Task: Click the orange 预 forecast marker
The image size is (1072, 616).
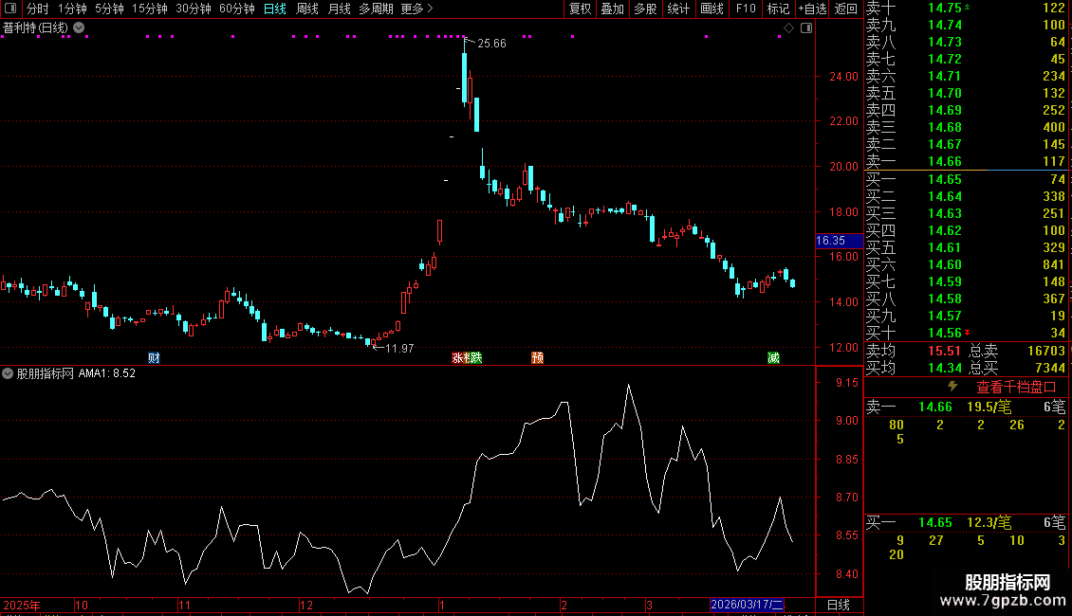Action: point(537,358)
